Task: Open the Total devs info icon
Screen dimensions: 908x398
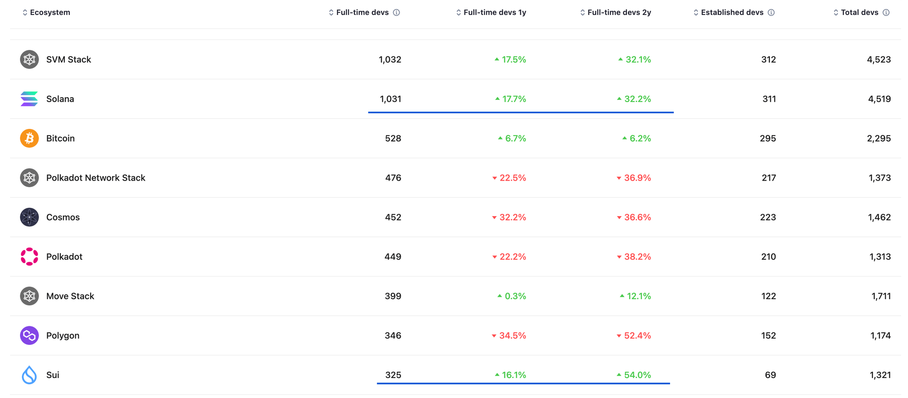Action: click(x=886, y=12)
